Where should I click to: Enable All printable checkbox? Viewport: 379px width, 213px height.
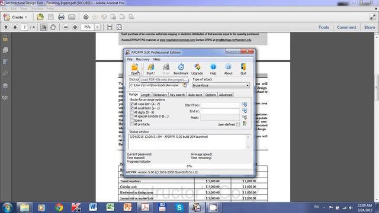coord(131,124)
